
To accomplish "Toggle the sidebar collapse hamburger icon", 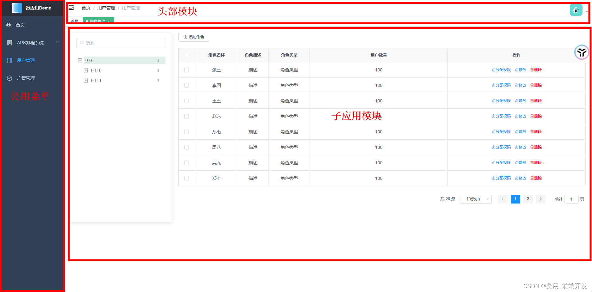I will [71, 8].
